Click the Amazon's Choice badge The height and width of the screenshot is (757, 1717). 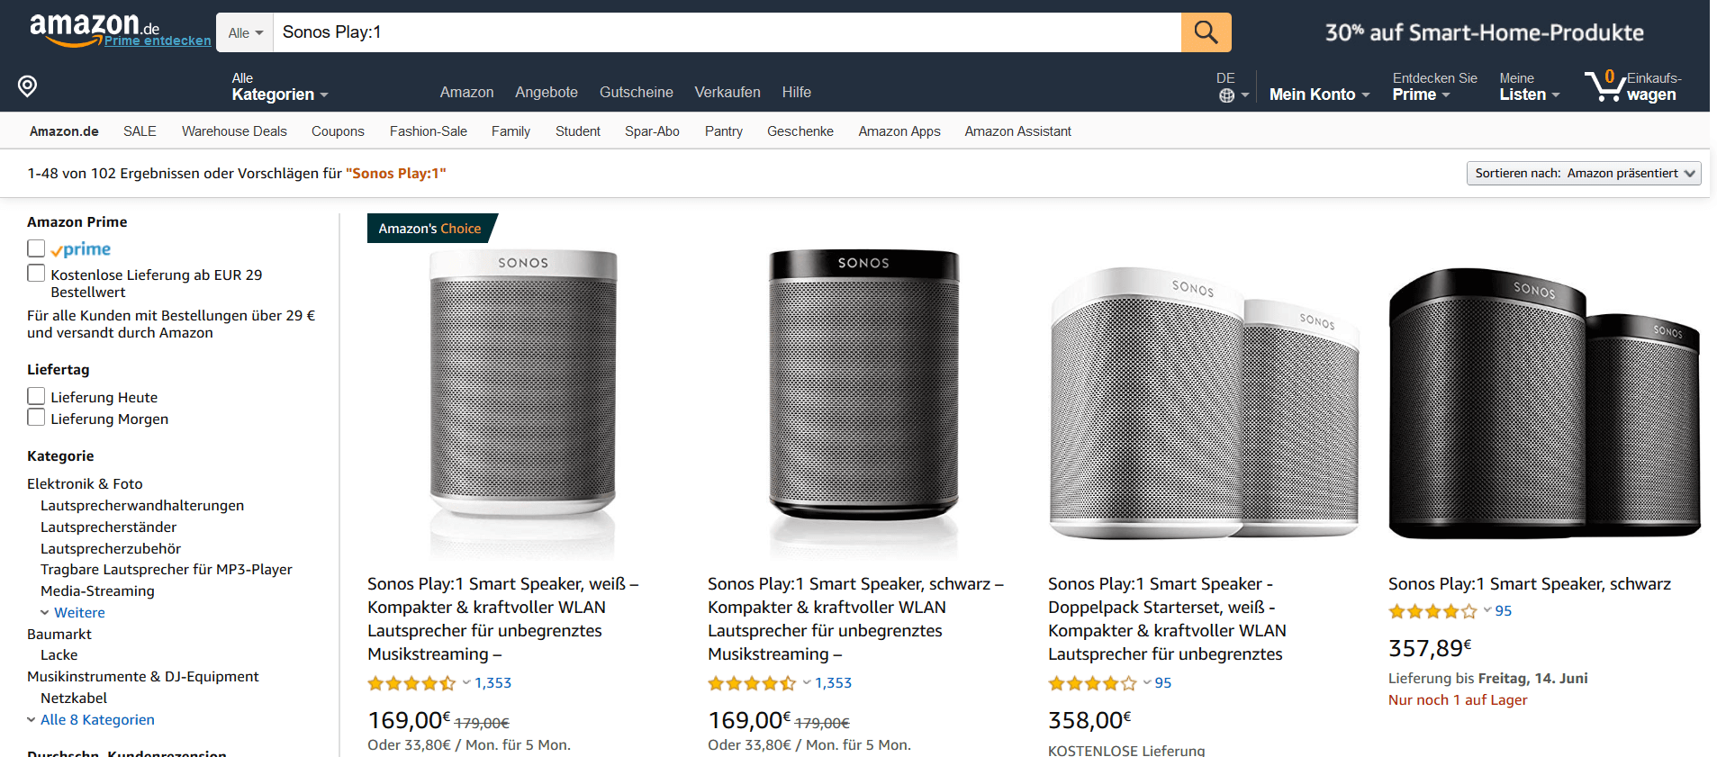[430, 229]
